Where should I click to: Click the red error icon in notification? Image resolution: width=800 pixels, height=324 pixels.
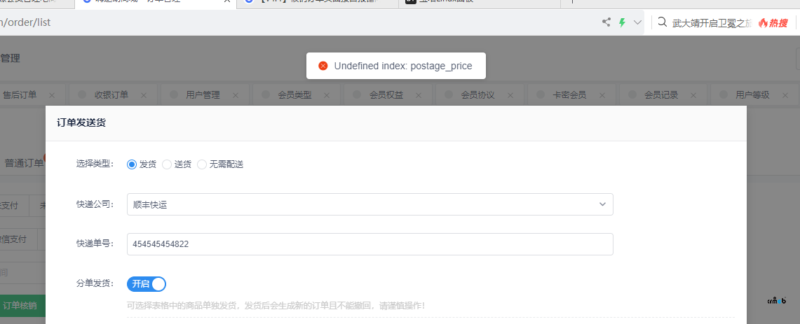[323, 66]
